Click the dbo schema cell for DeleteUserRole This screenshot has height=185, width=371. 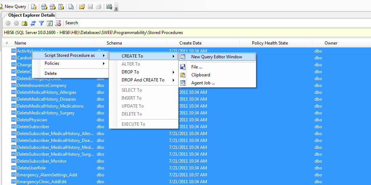tap(100, 168)
